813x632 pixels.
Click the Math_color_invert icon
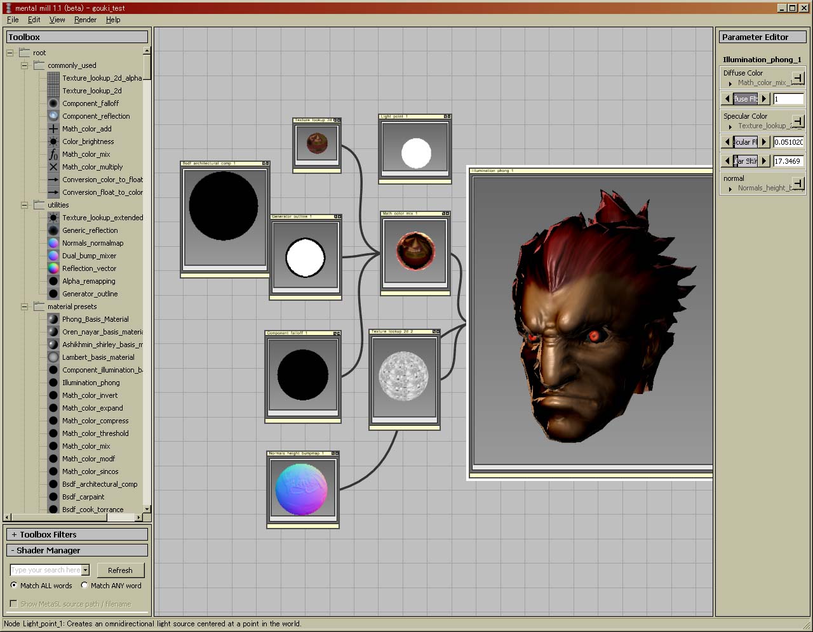coord(53,395)
